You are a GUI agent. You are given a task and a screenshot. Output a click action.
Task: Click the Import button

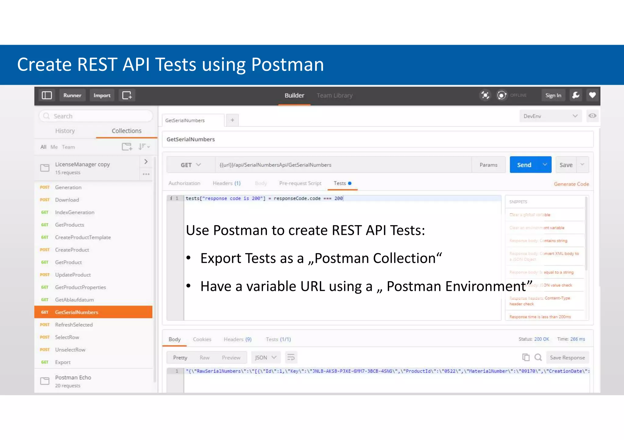pos(102,95)
